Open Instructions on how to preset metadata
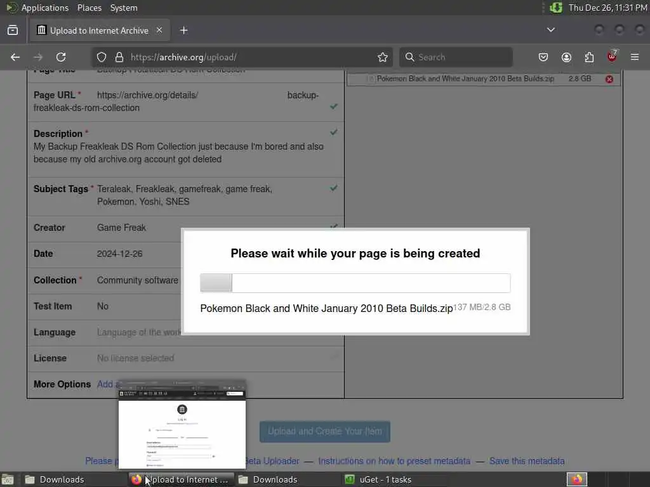This screenshot has height=487, width=650. point(394,461)
